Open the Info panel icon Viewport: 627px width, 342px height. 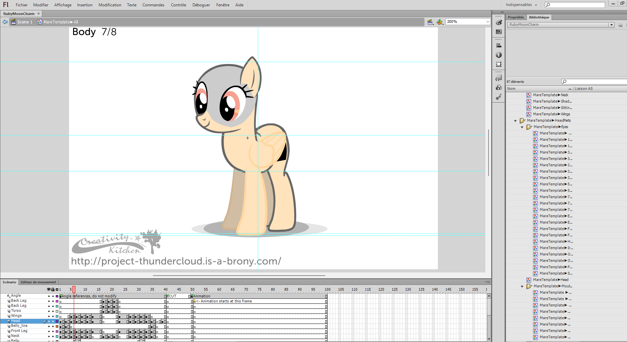coord(499,55)
